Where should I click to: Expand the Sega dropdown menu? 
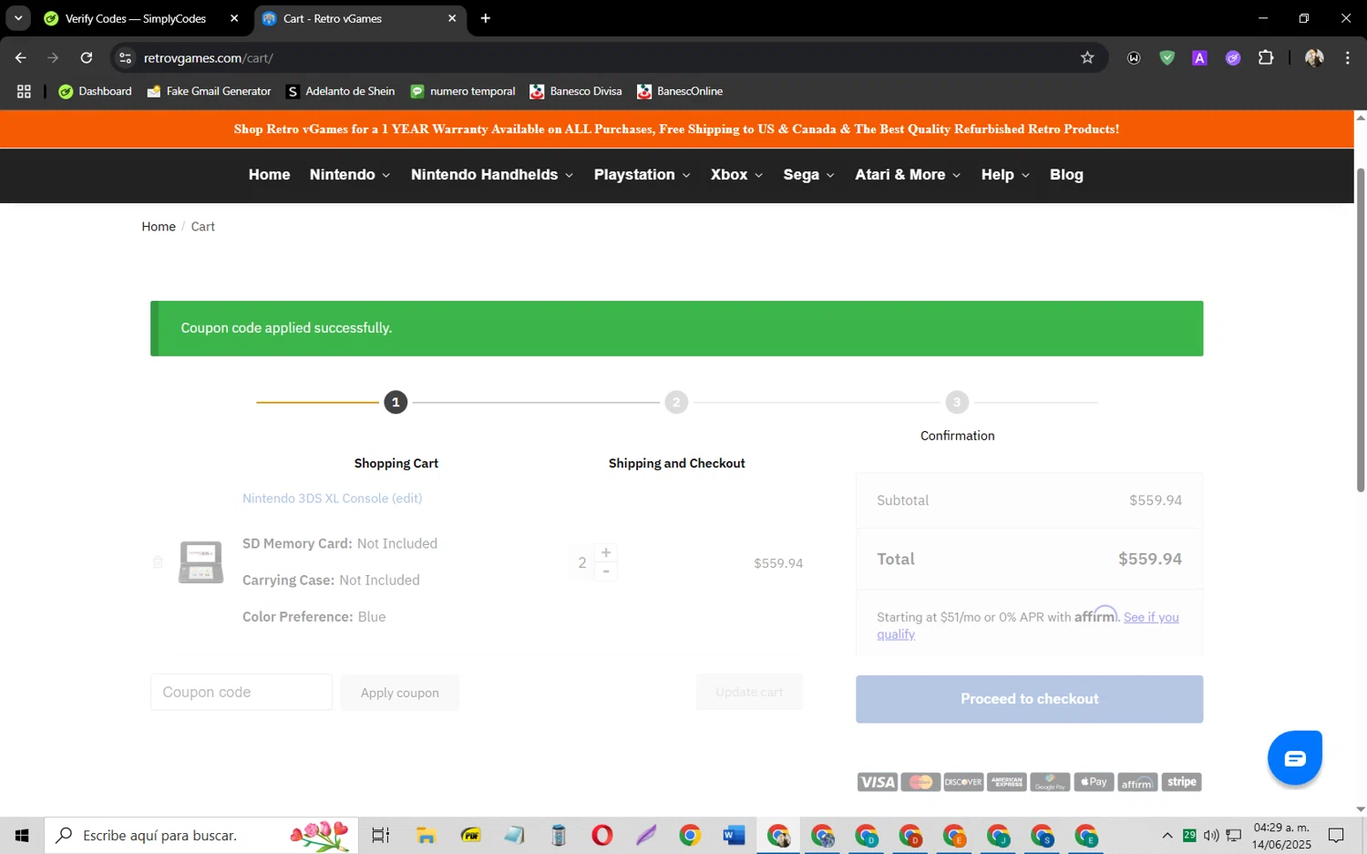[x=809, y=175]
